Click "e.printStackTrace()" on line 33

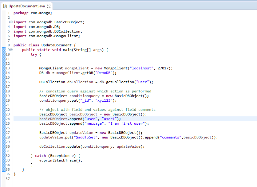click(x=60, y=160)
